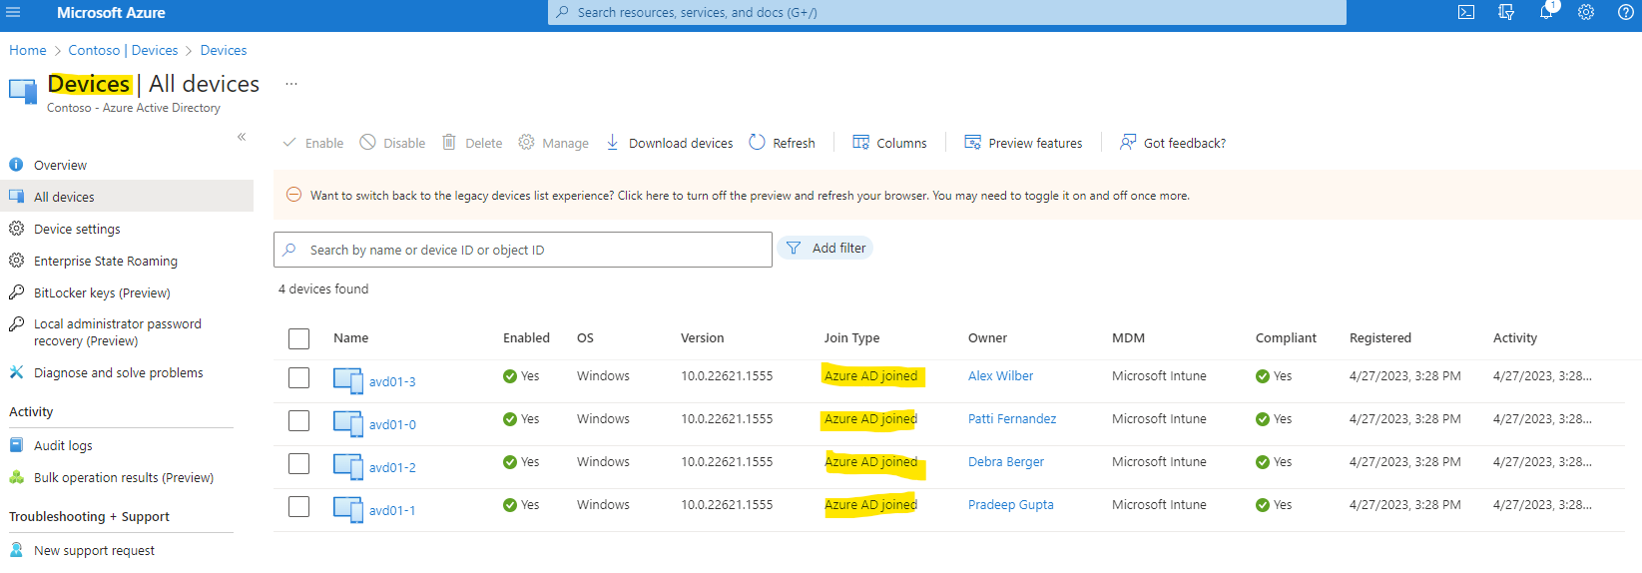Viewport: 1642px width, 573px height.
Task: Open portal settings gear
Action: pyautogui.click(x=1586, y=13)
